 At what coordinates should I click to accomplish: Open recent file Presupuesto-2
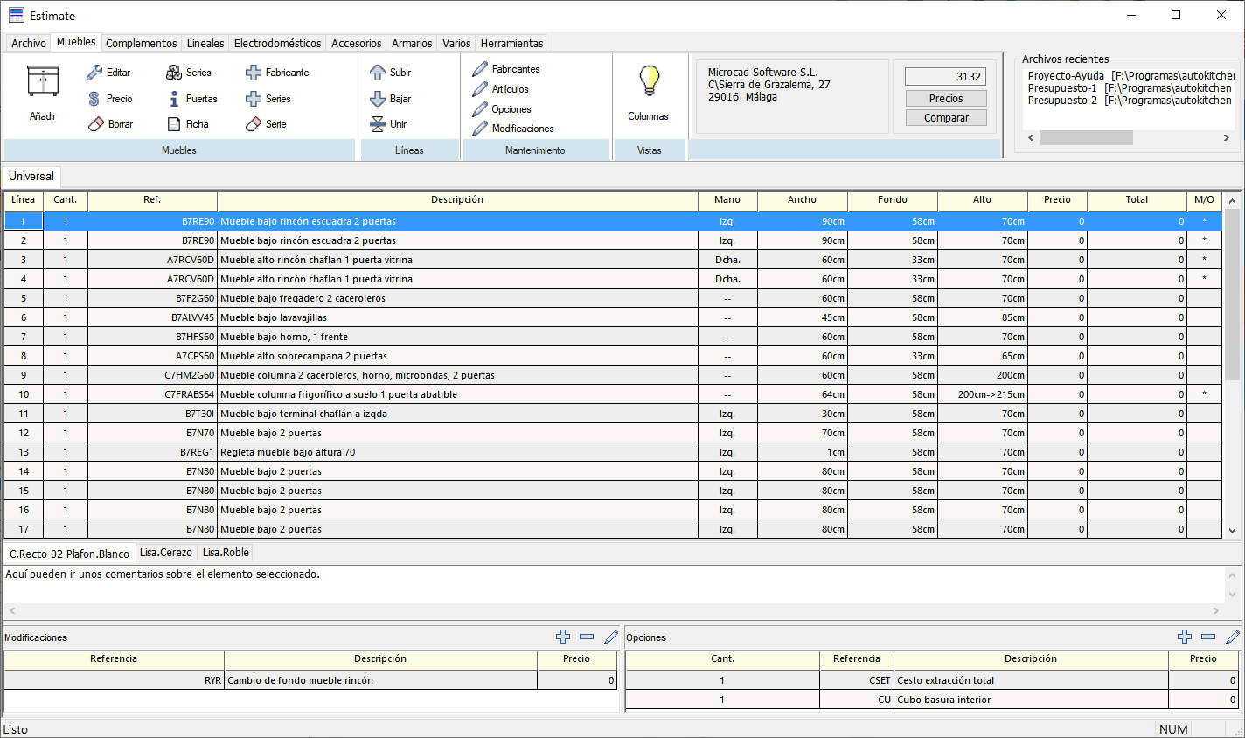(x=1130, y=101)
